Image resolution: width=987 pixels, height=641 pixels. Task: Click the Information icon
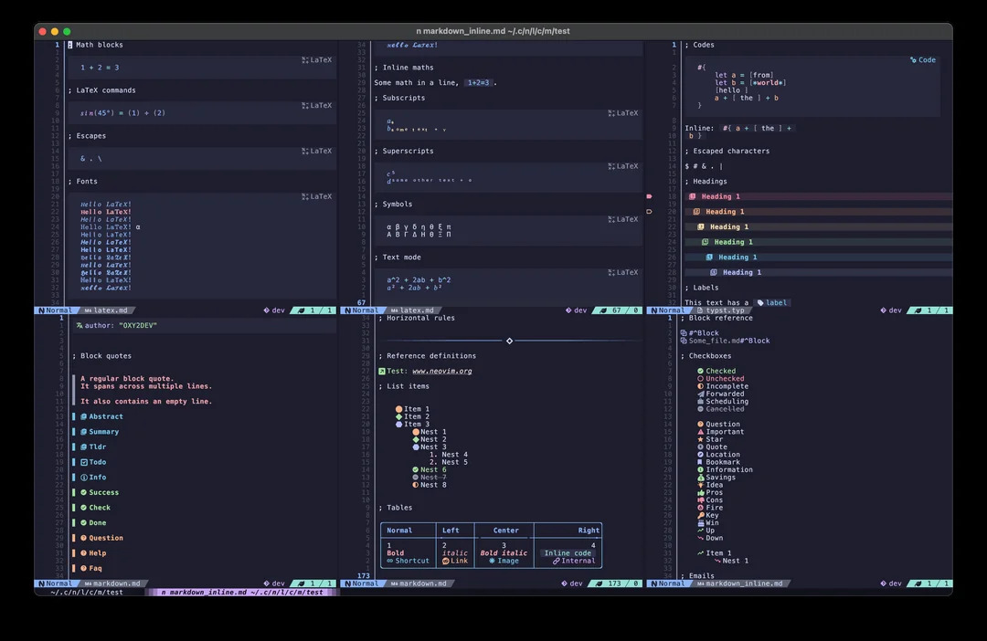[700, 469]
